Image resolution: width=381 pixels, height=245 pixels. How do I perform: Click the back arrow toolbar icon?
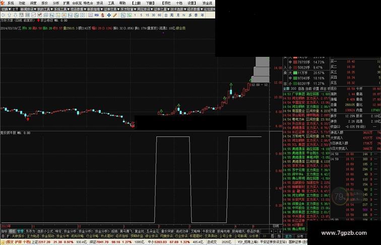[3, 15]
